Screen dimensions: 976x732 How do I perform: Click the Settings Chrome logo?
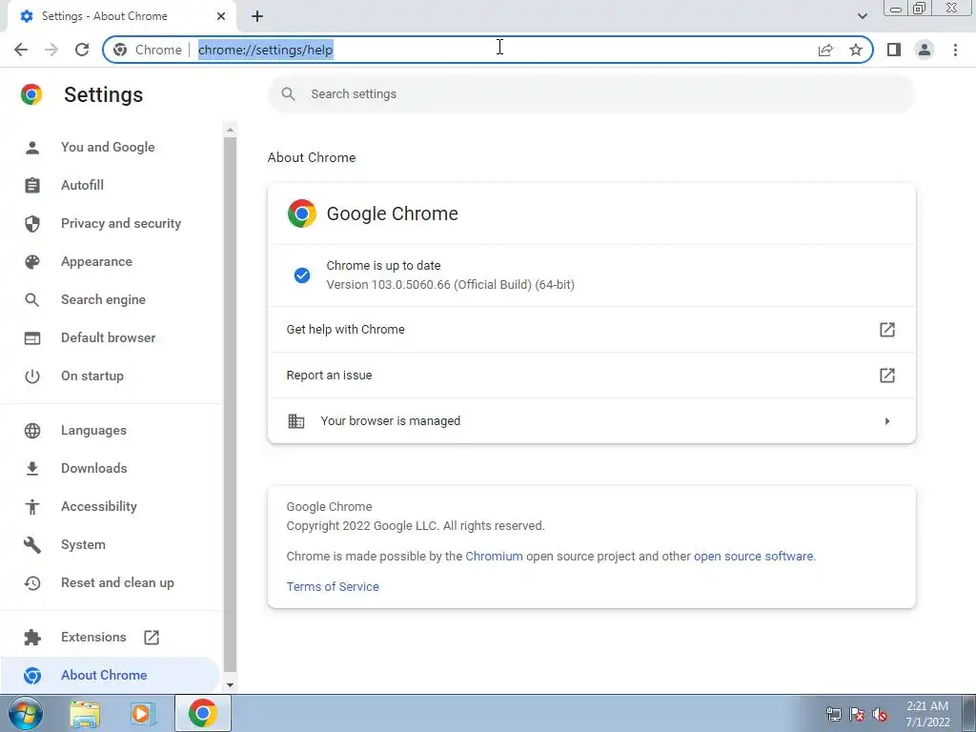(x=31, y=94)
